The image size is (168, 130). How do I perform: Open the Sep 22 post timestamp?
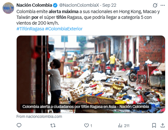coord(109,5)
